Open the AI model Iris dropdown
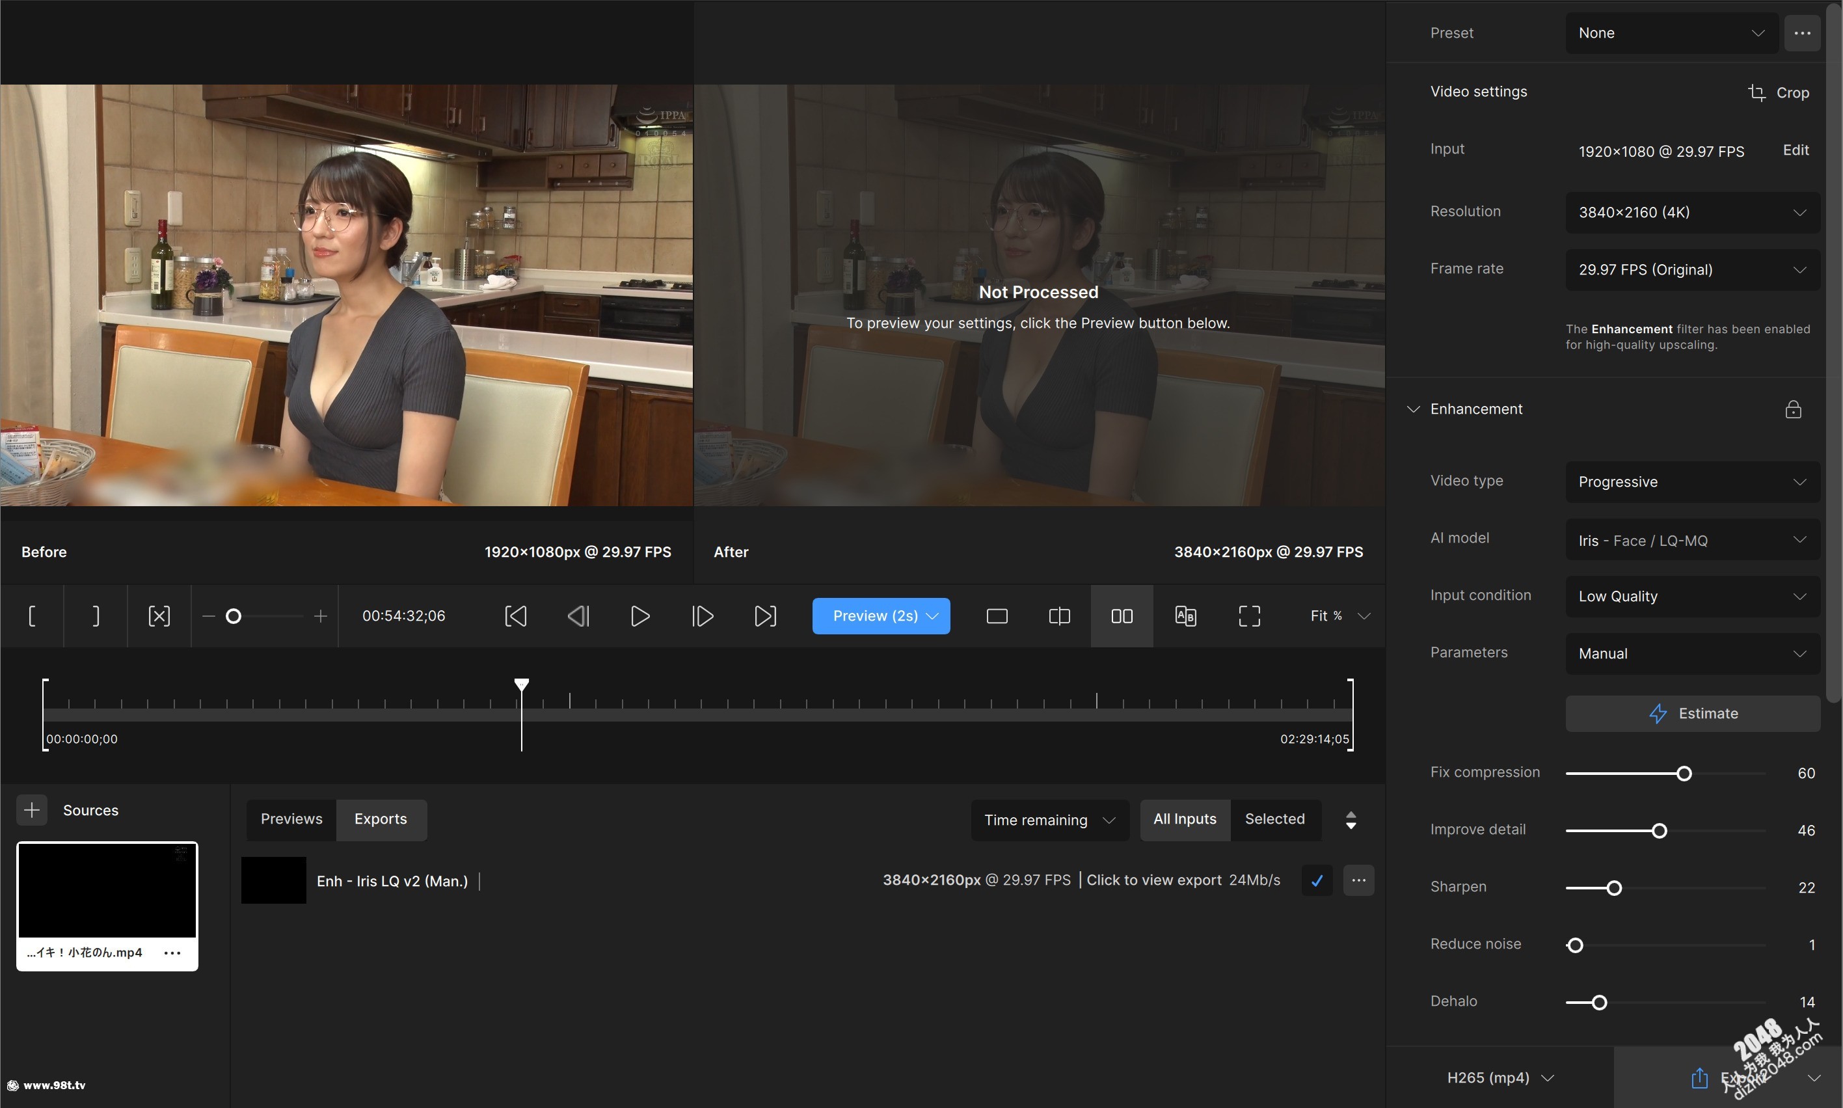The width and height of the screenshot is (1843, 1108). 1691,540
